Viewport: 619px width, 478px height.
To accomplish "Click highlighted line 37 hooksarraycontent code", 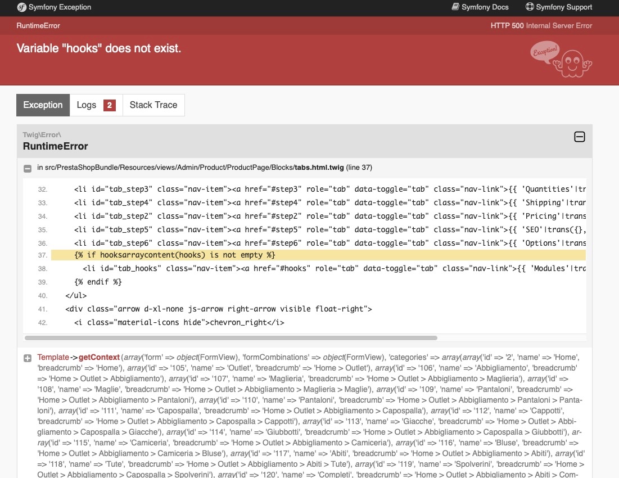I will 174,255.
